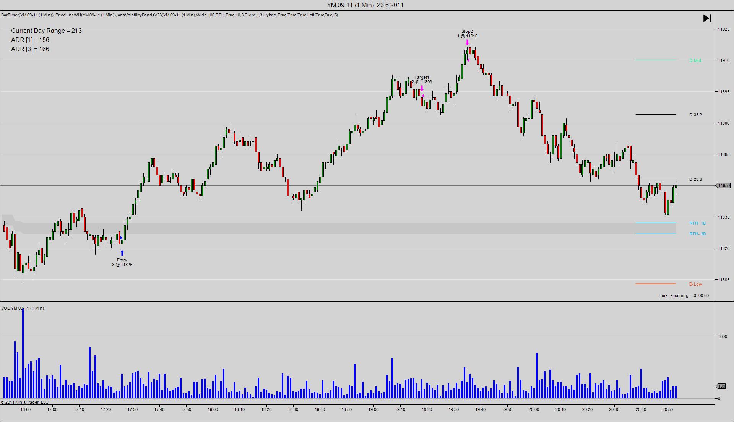Click the D-38.2 label
Viewport: 734px width, 422px height.
(695, 115)
